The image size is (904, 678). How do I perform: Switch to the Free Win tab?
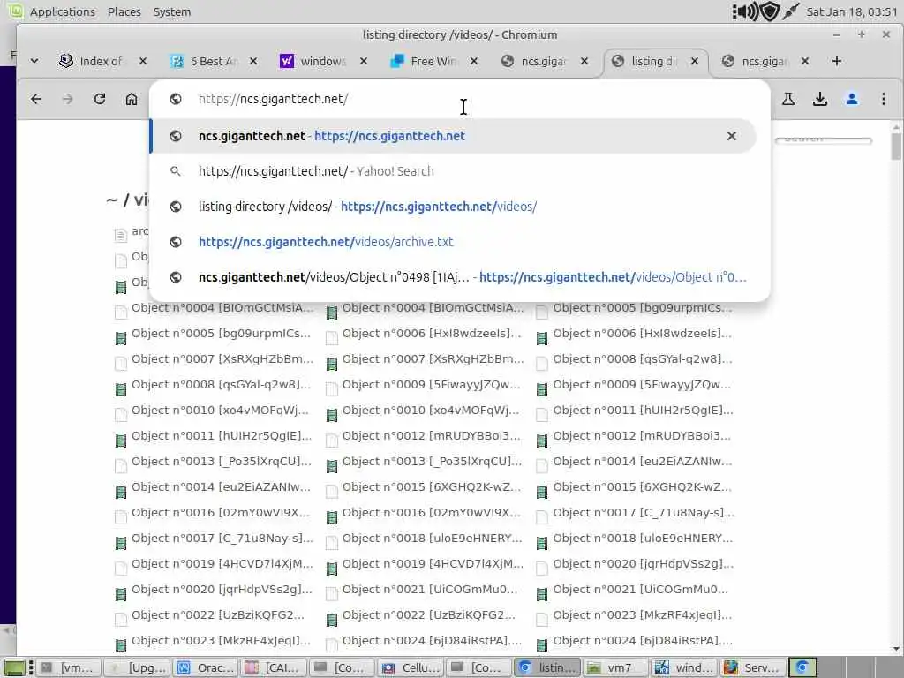[x=433, y=61]
